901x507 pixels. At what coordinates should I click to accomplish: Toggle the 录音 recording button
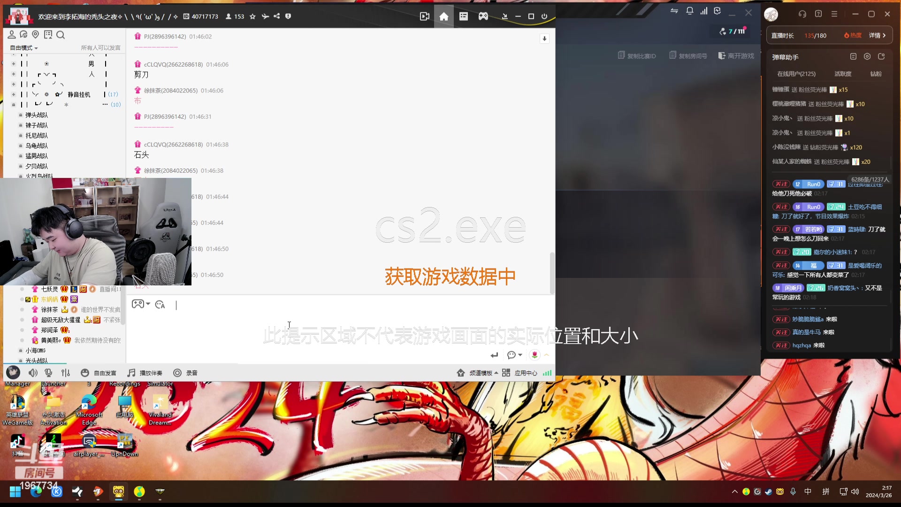pos(185,373)
